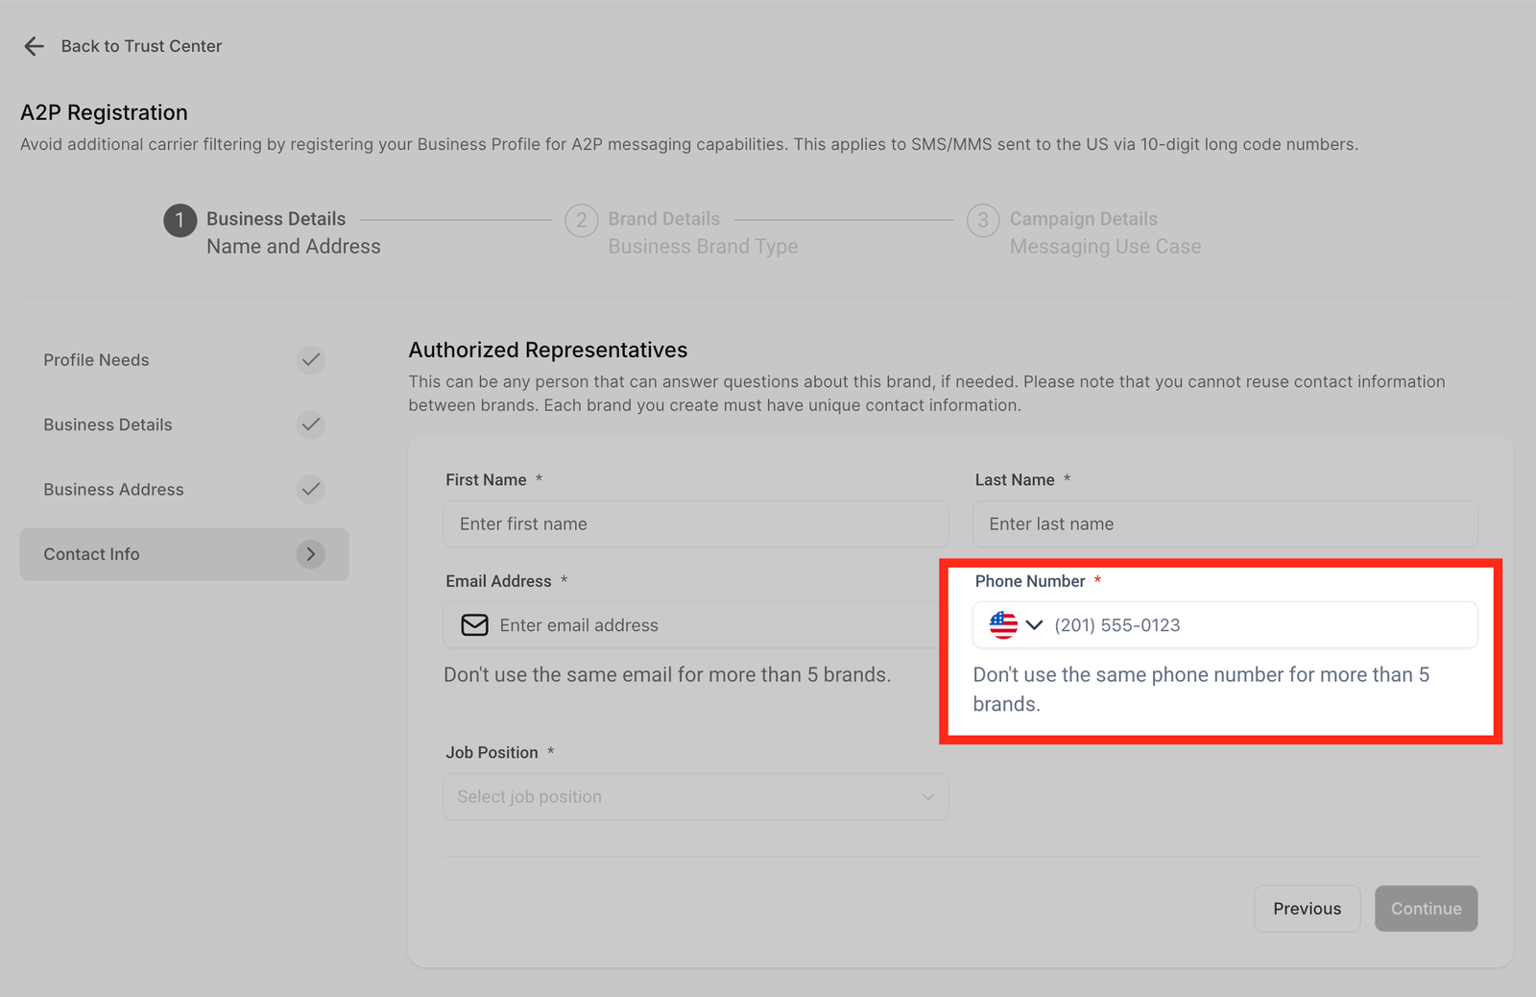Open the Contact Info sidebar section
1536x997 pixels.
click(92, 554)
